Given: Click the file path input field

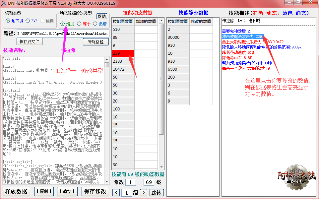Looking at the screenshot, I should [x=63, y=33].
